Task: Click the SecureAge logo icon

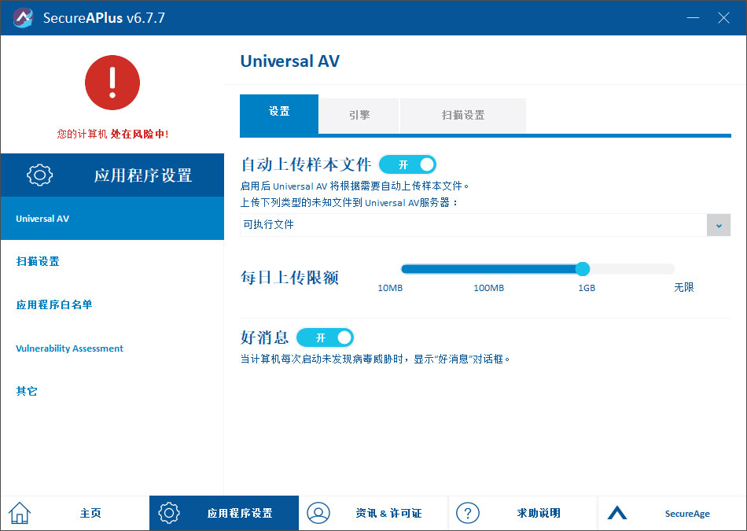Action: pyautogui.click(x=617, y=513)
